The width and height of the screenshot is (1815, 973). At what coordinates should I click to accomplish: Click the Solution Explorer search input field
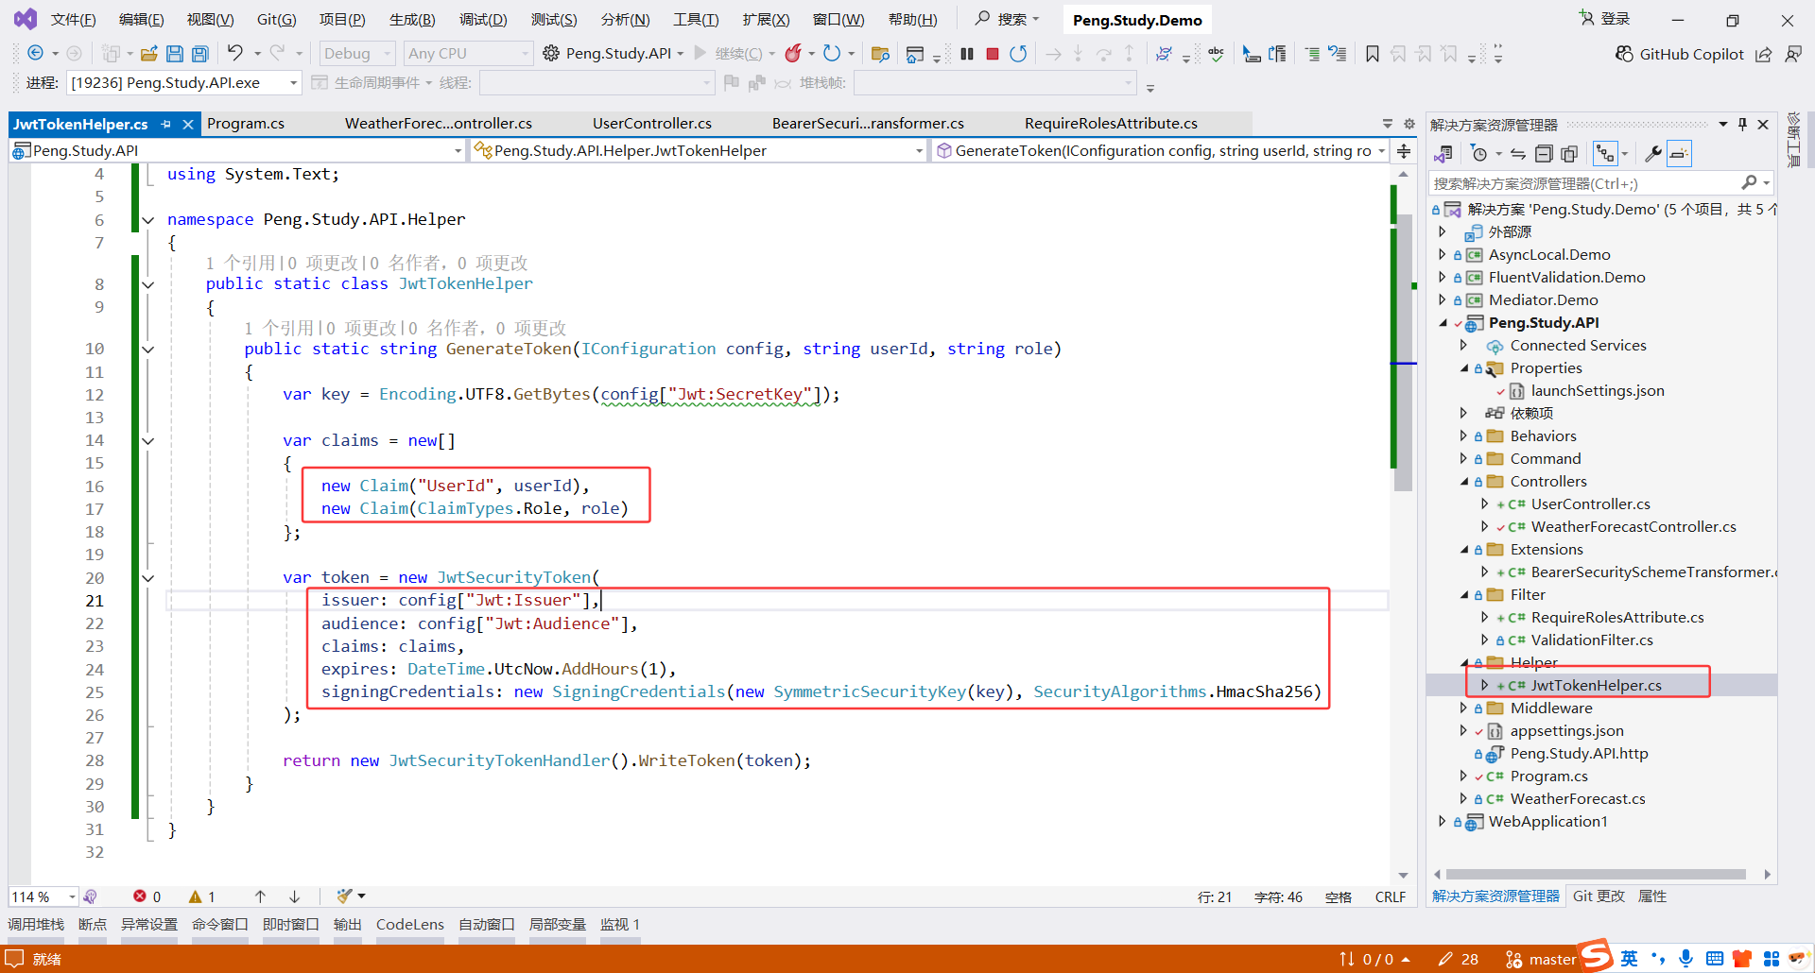point(1584,183)
